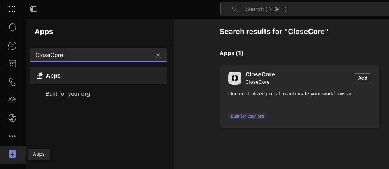Click the Apps tooltip label
Image resolution: width=389 pixels, height=169 pixels.
click(x=39, y=154)
